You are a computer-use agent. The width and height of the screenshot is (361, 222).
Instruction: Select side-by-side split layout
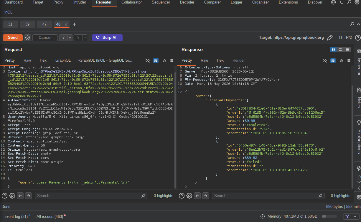333,50
